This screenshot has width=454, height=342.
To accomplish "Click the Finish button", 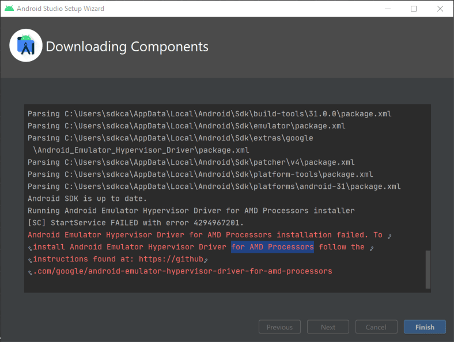I will [425, 327].
